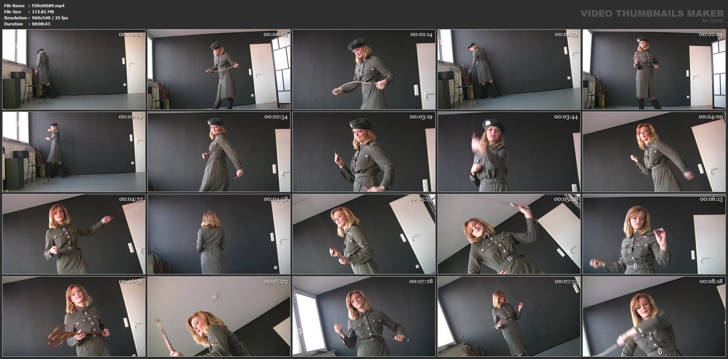This screenshot has height=359, width=728.
Task: Pick the thumbnail timestamped 00:03:19
Action: [x=364, y=152]
